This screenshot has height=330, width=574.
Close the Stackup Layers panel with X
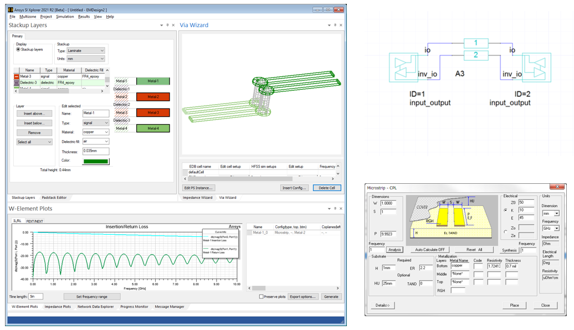173,25
